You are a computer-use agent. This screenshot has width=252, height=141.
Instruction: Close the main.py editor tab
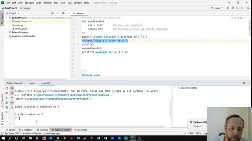[x=86, y=13]
